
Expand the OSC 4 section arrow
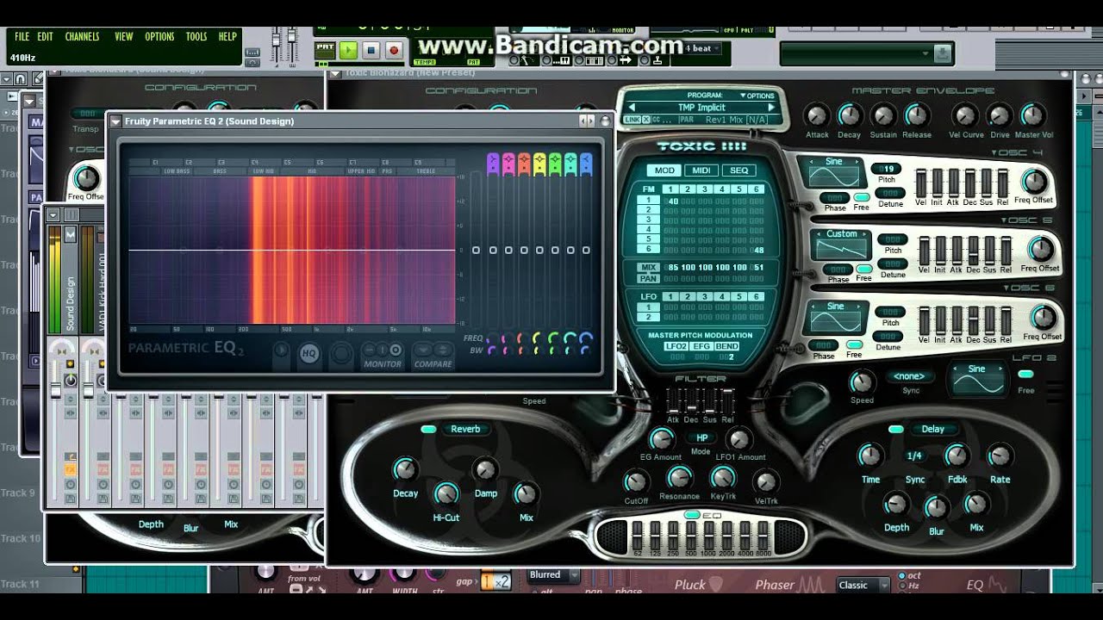tap(994, 153)
